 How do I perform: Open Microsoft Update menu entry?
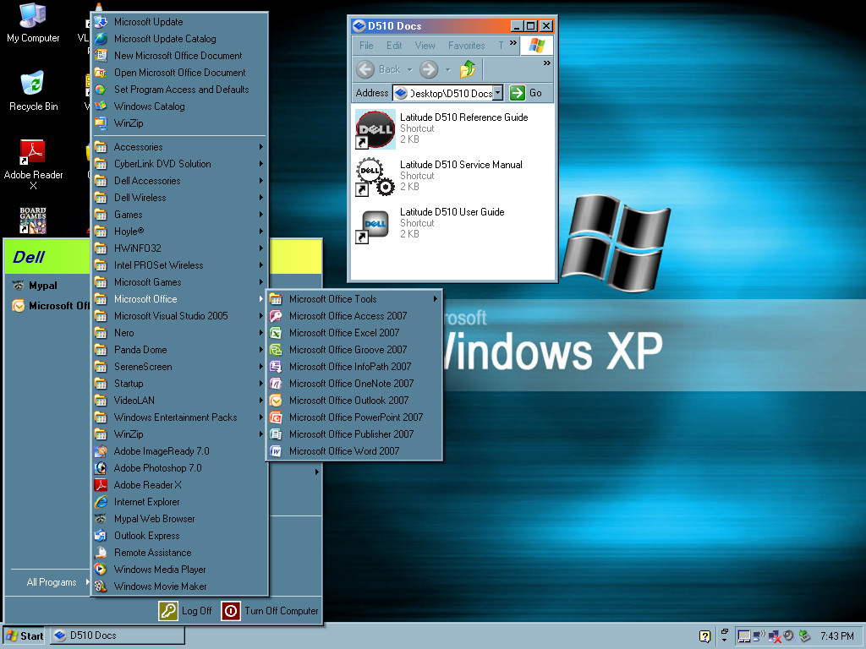point(179,22)
